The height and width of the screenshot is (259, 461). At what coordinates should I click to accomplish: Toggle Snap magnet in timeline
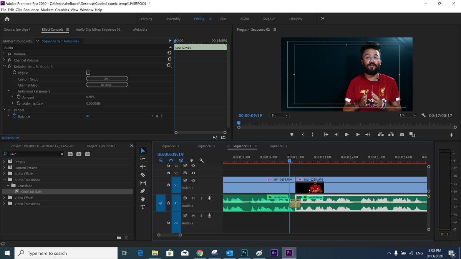coord(171,161)
